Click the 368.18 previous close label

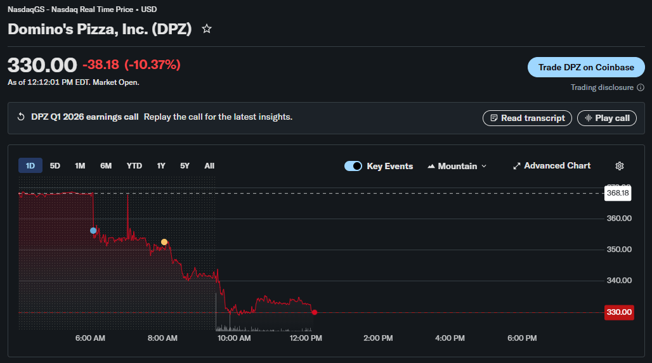pos(618,193)
